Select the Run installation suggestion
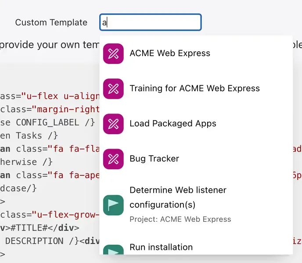The width and height of the screenshot is (302, 263). 196,247
